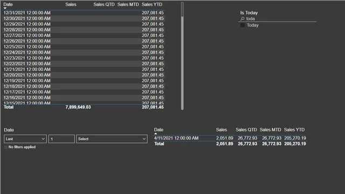345x194 pixels.
Task: Click the total Sales value 7,899,649.03
Action: point(78,107)
